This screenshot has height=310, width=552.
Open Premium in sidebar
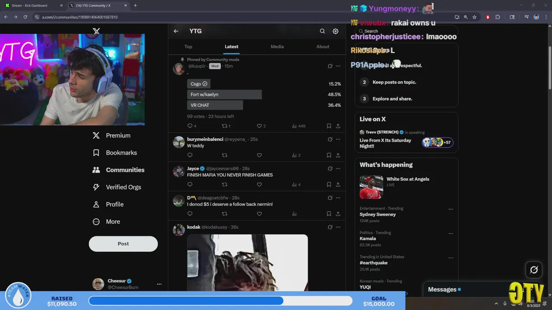pos(111,135)
